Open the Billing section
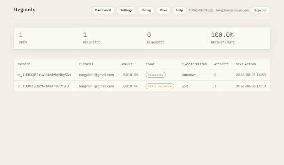This screenshot has height=165, width=284. 146,10
